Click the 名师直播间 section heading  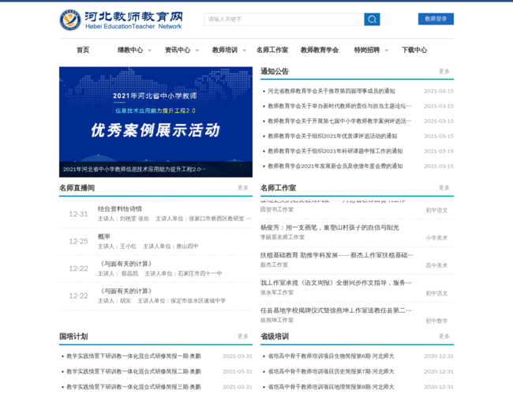click(77, 188)
